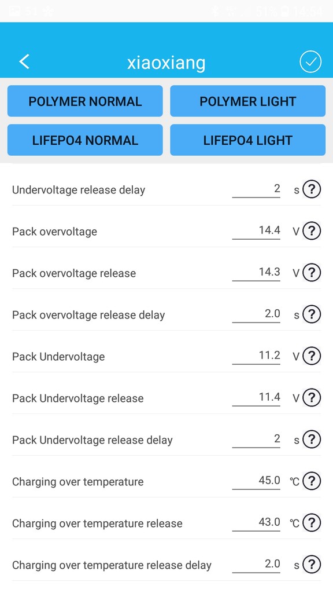Viewport: 333px width, 593px height.
Task: Apply the POLYMER NORMAL preset
Action: click(85, 101)
